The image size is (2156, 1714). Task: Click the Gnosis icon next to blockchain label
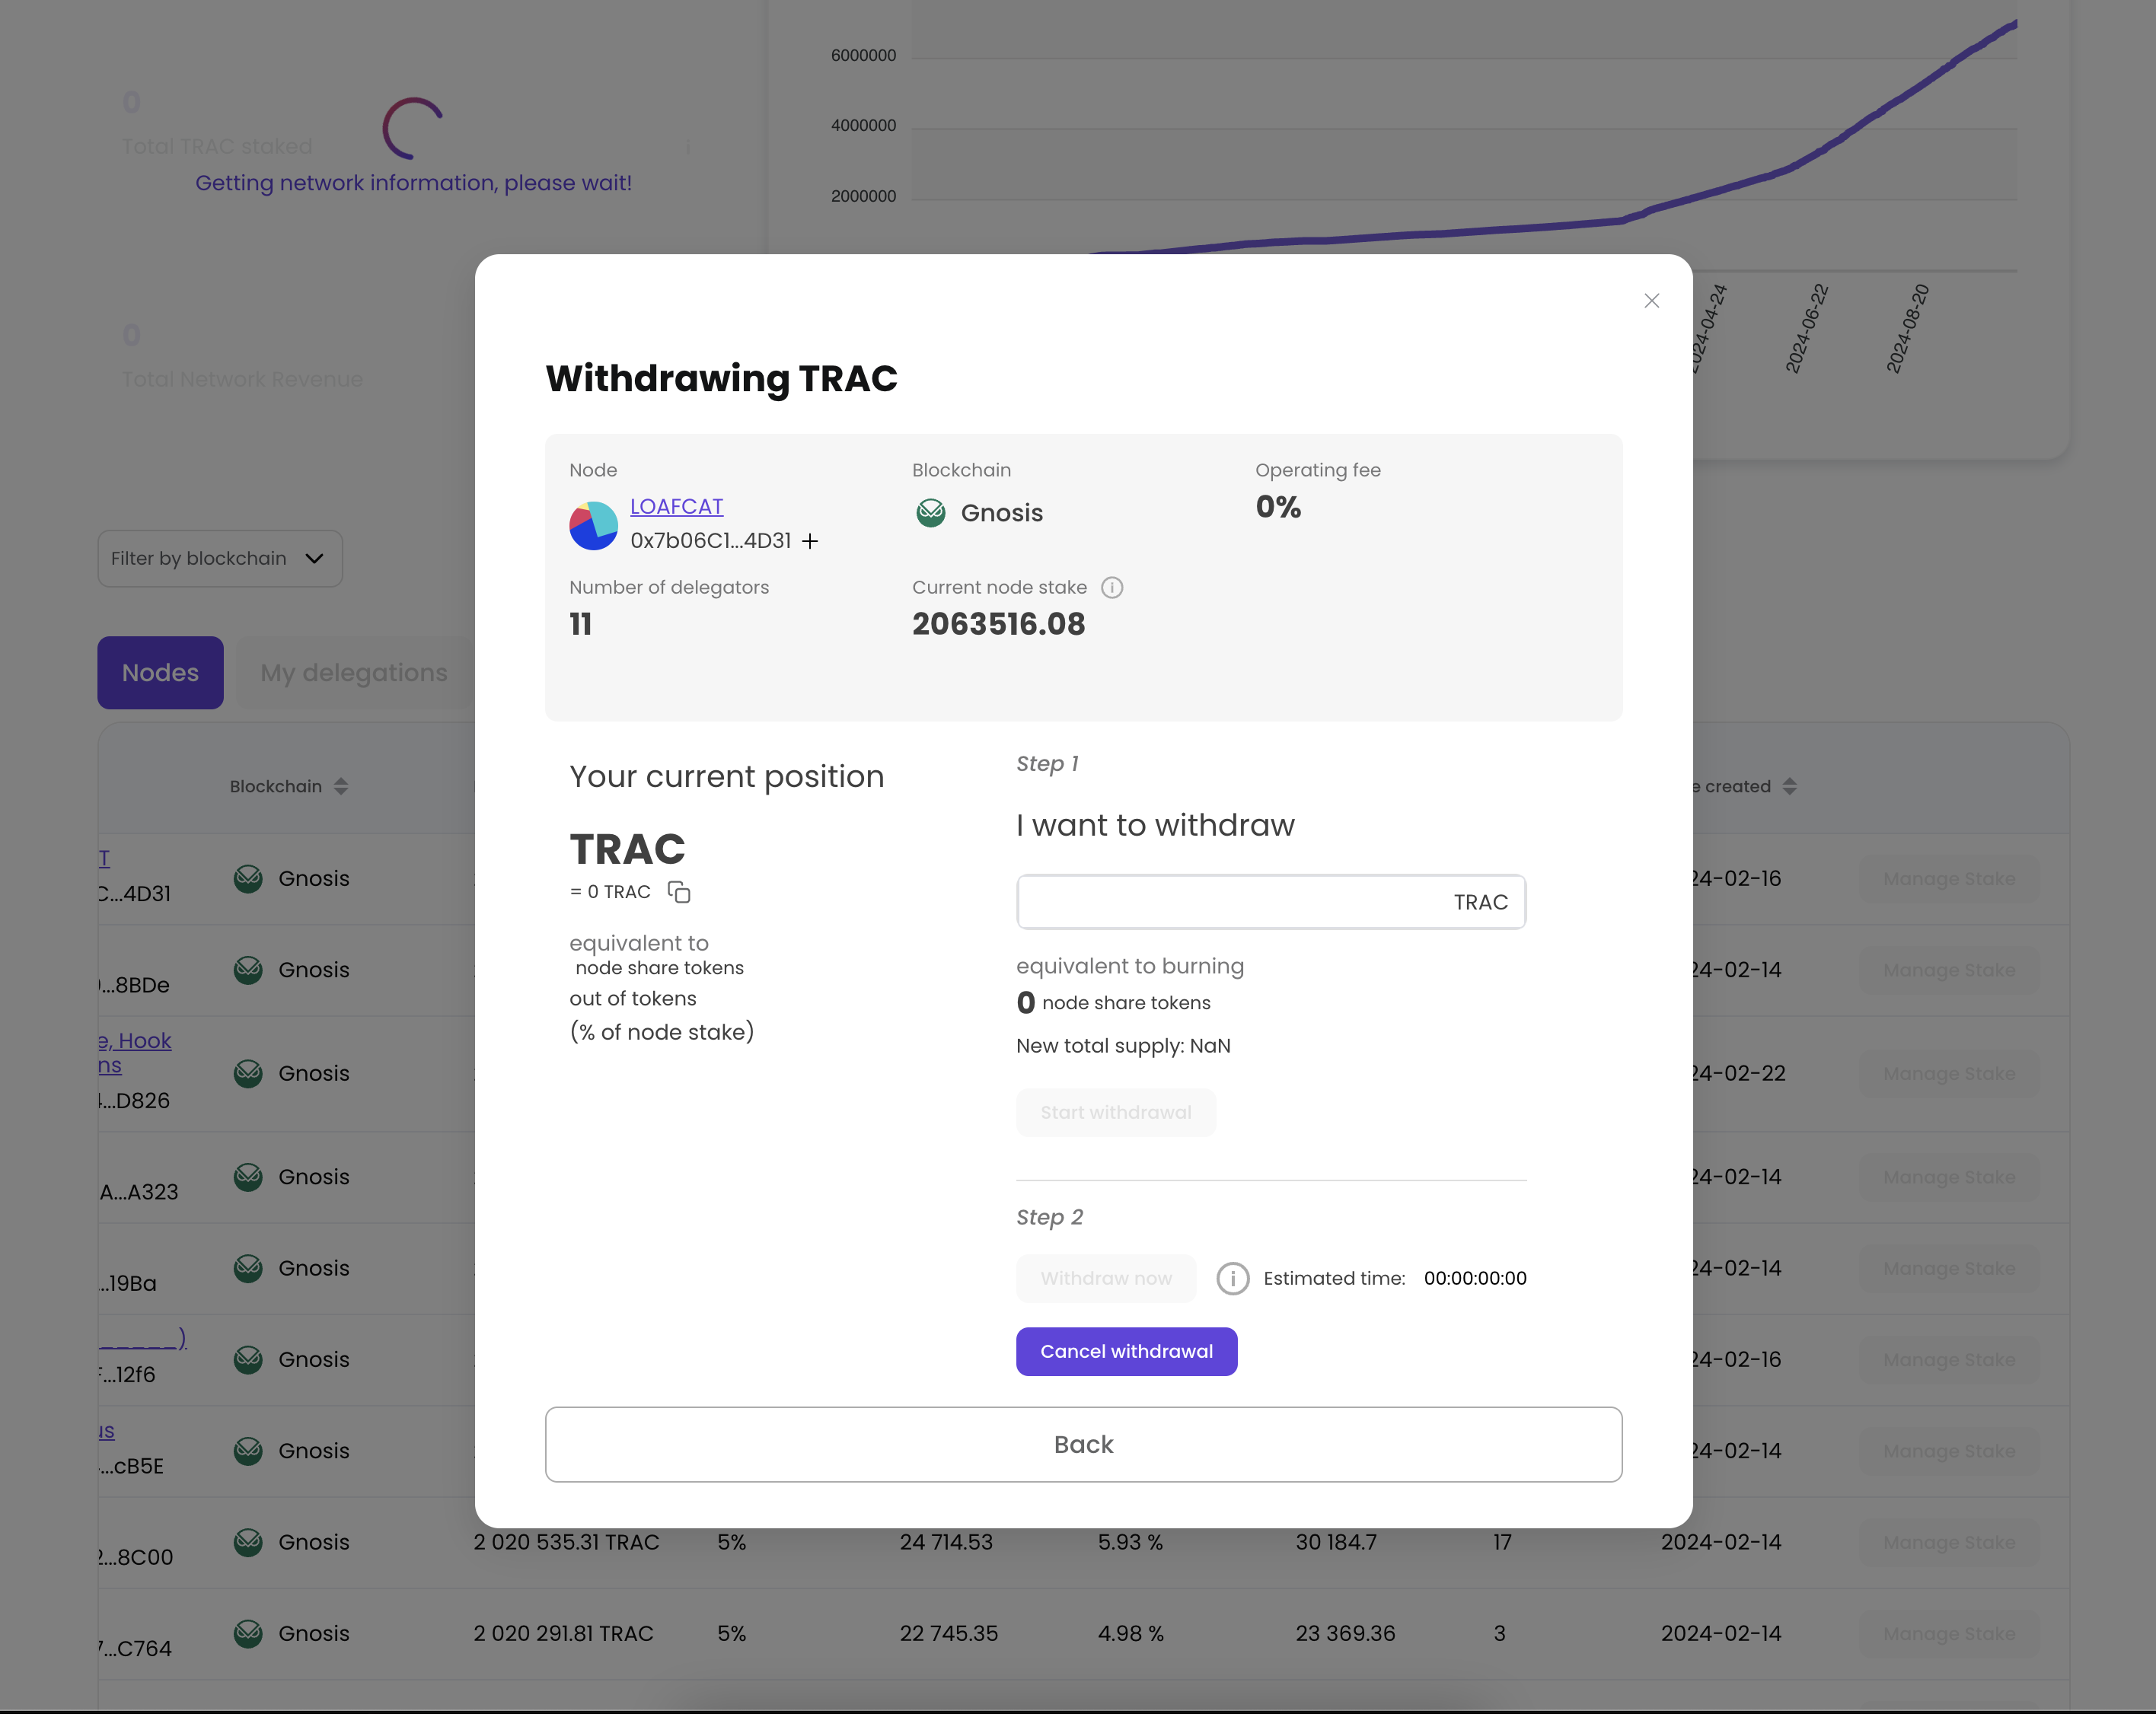click(931, 512)
